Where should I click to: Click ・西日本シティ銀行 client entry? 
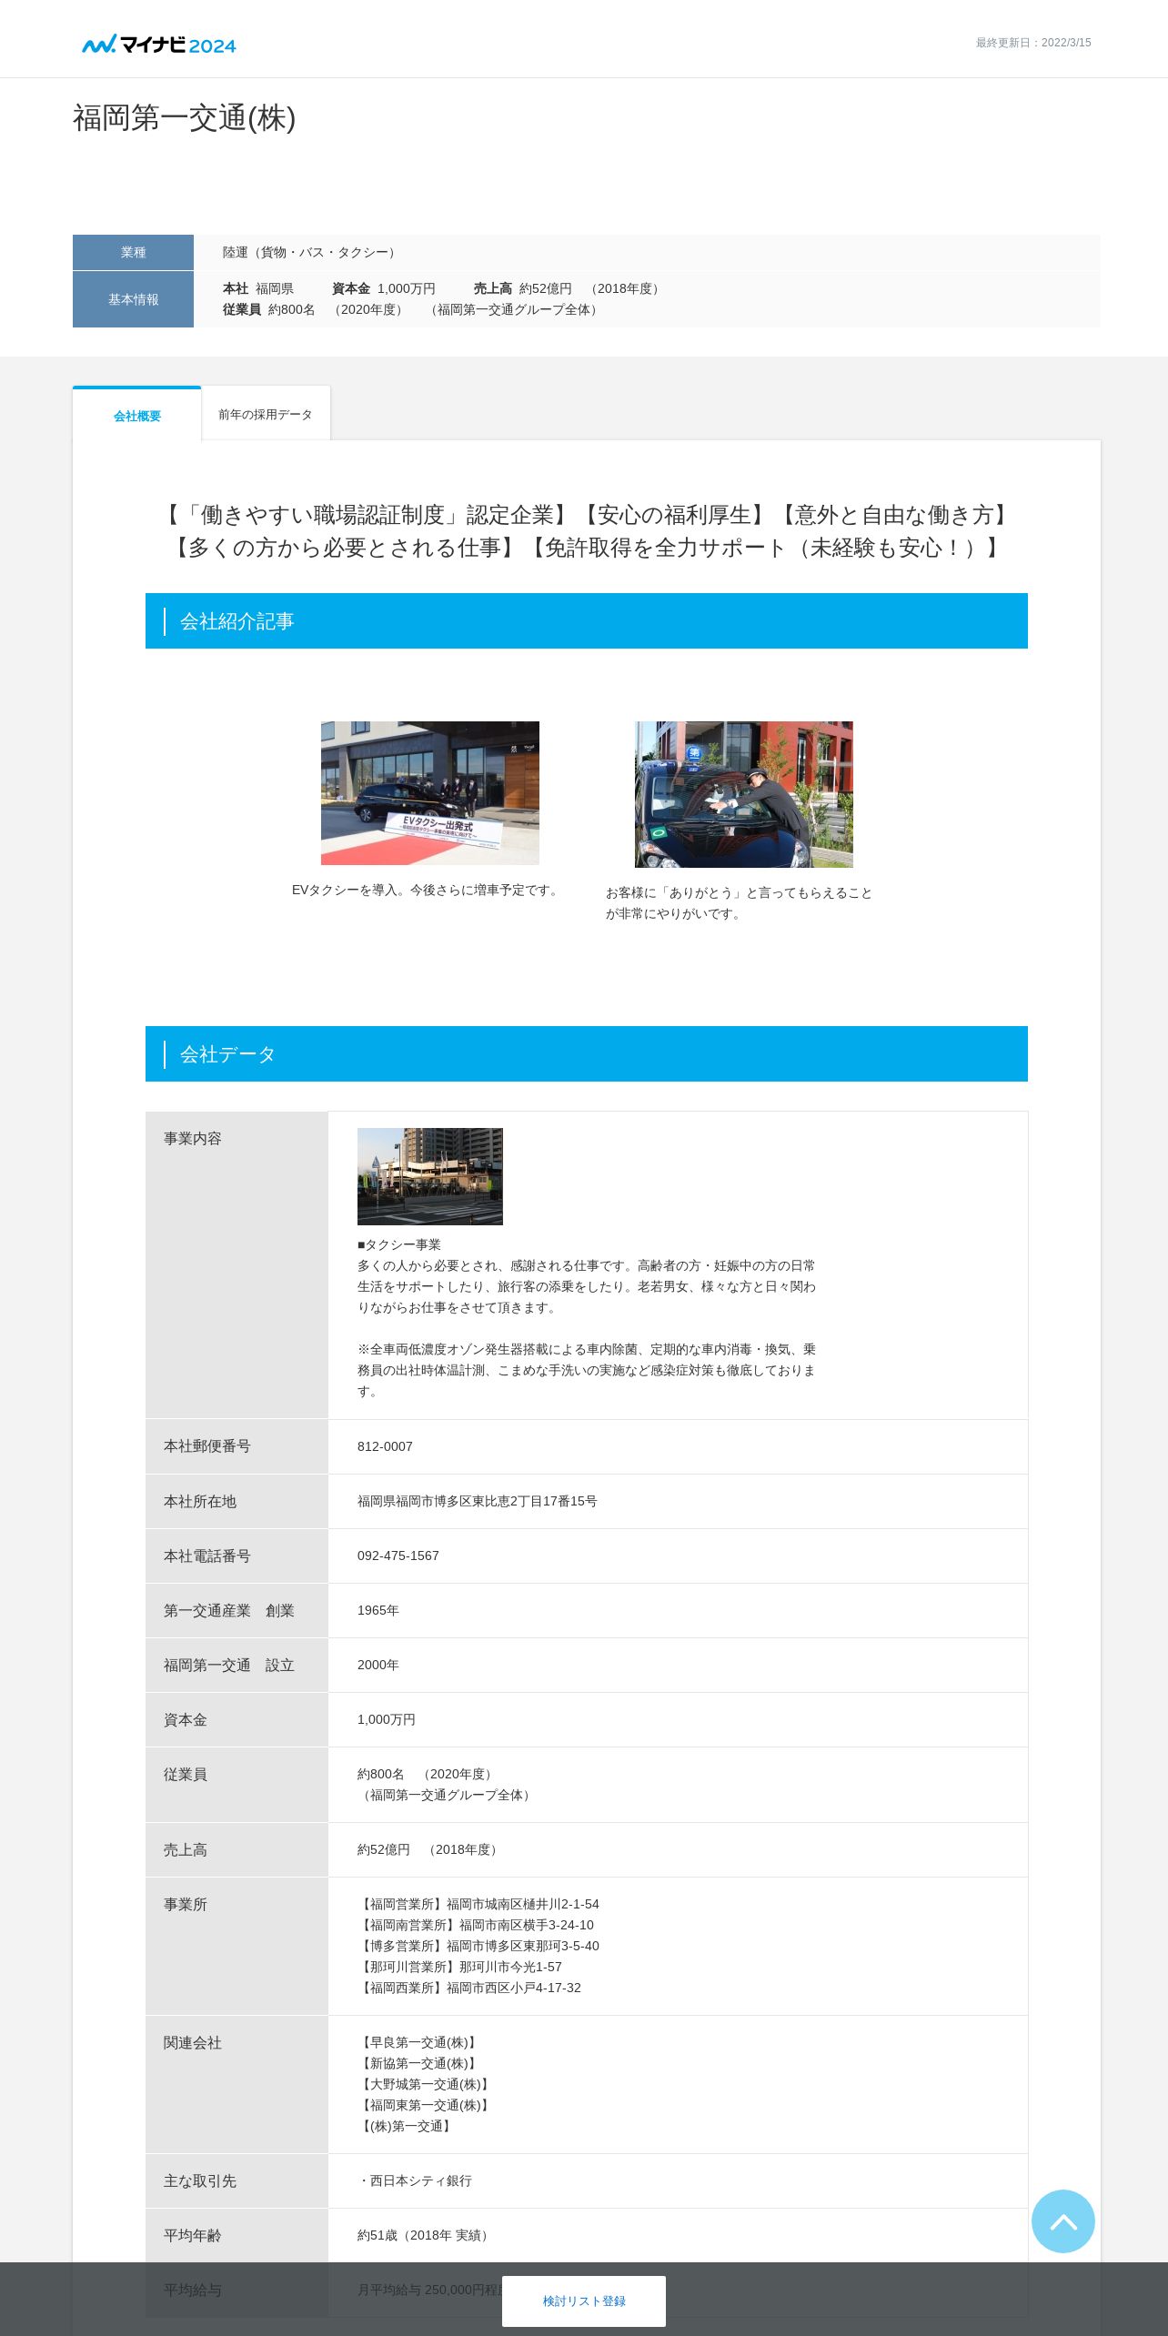click(x=415, y=2180)
